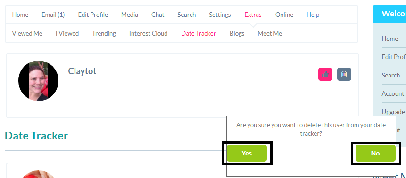This screenshot has width=406, height=178.
Task: Open Email (1) inbox
Action: click(53, 15)
